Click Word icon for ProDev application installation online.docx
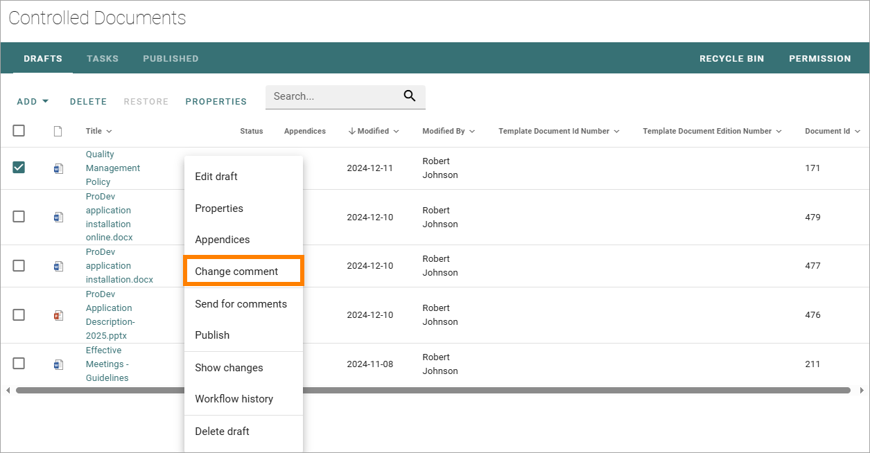Screen dimensions: 870x453 (x=58, y=217)
